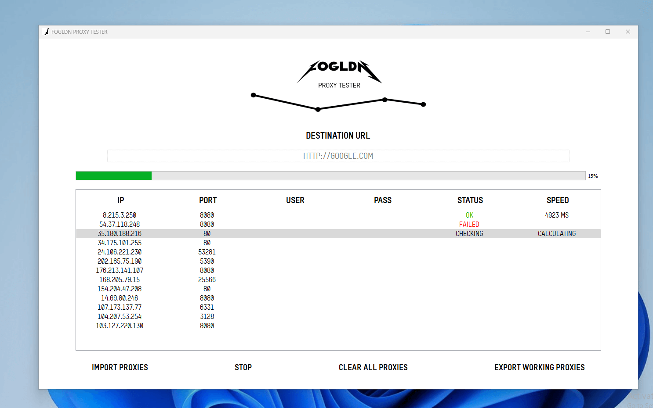Click the STATUS column header
The width and height of the screenshot is (653, 408).
pos(470,200)
